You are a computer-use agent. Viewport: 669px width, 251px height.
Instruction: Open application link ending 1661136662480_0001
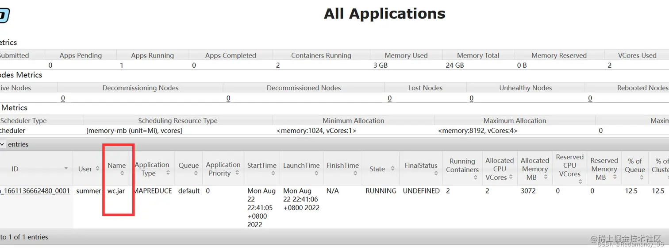pos(35,191)
